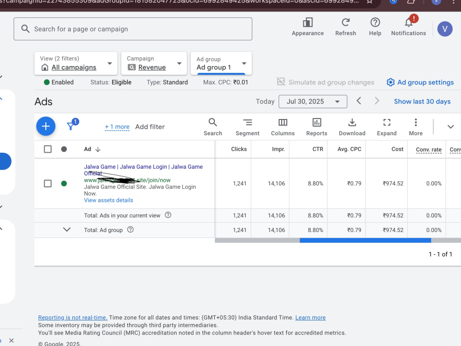The width and height of the screenshot is (461, 346).
Task: Open Reporting is not real-time link
Action: click(x=73, y=317)
